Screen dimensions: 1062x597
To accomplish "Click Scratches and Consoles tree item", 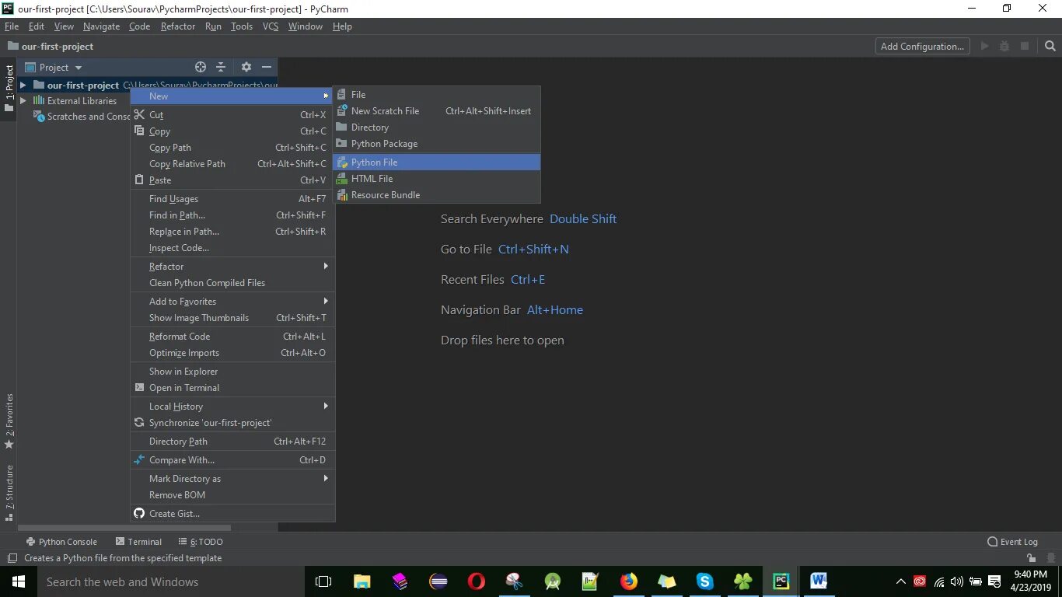I will (81, 117).
